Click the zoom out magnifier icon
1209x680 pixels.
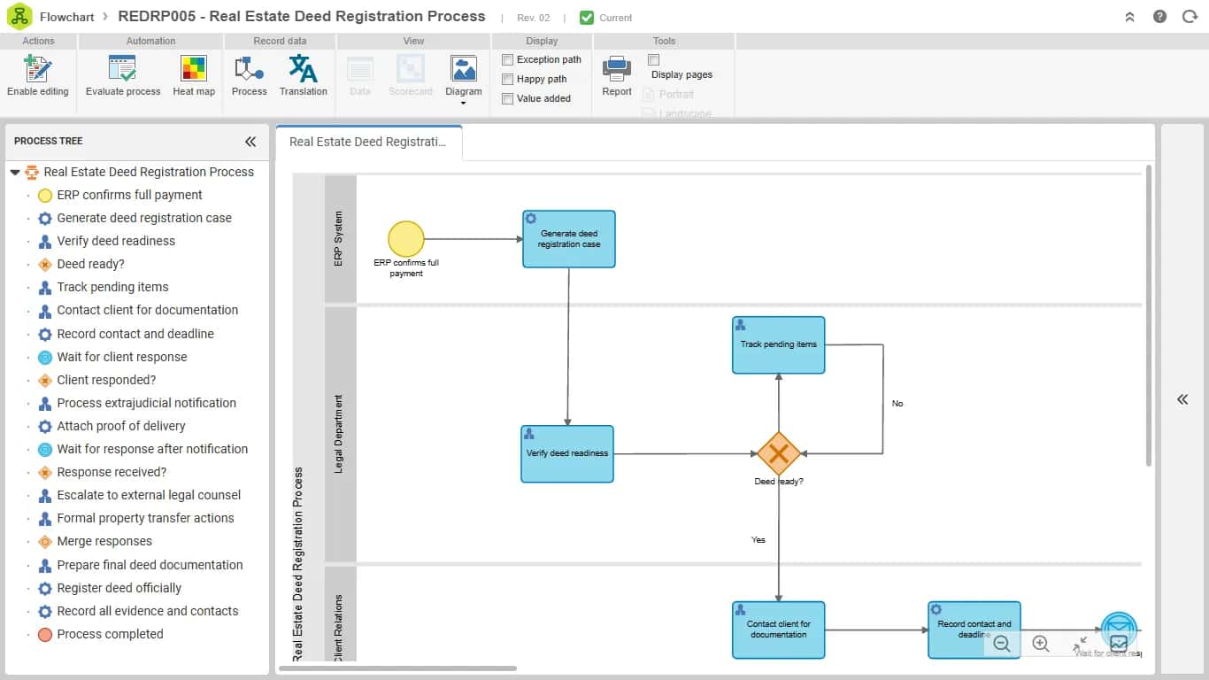click(x=1002, y=644)
